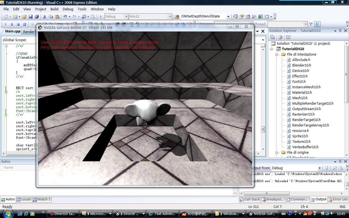Click the .Text Admin... taskbar button
The height and width of the screenshot is (218, 349).
[163, 214]
